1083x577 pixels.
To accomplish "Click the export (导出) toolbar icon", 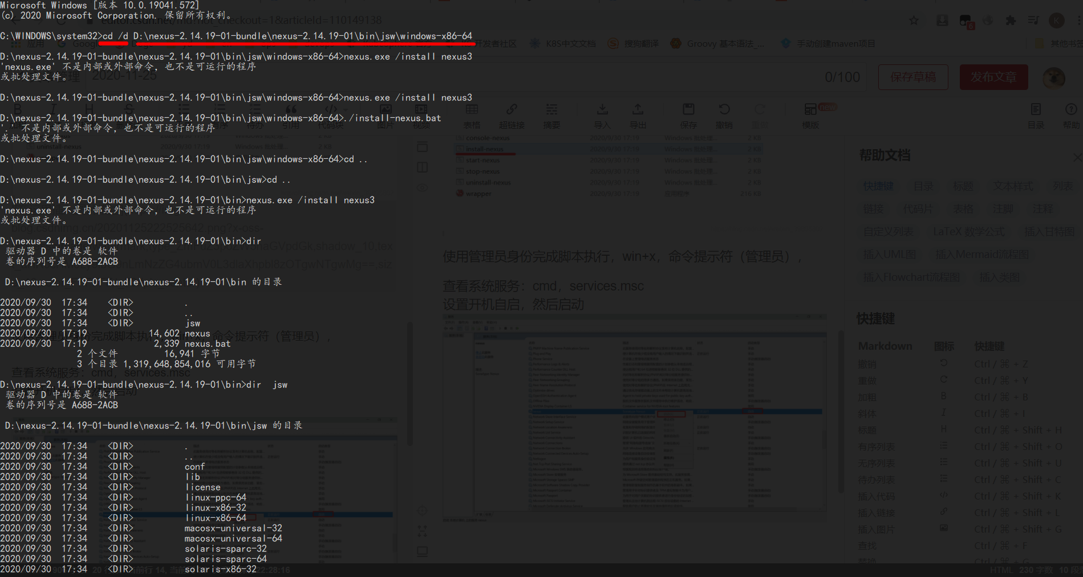I will click(638, 116).
